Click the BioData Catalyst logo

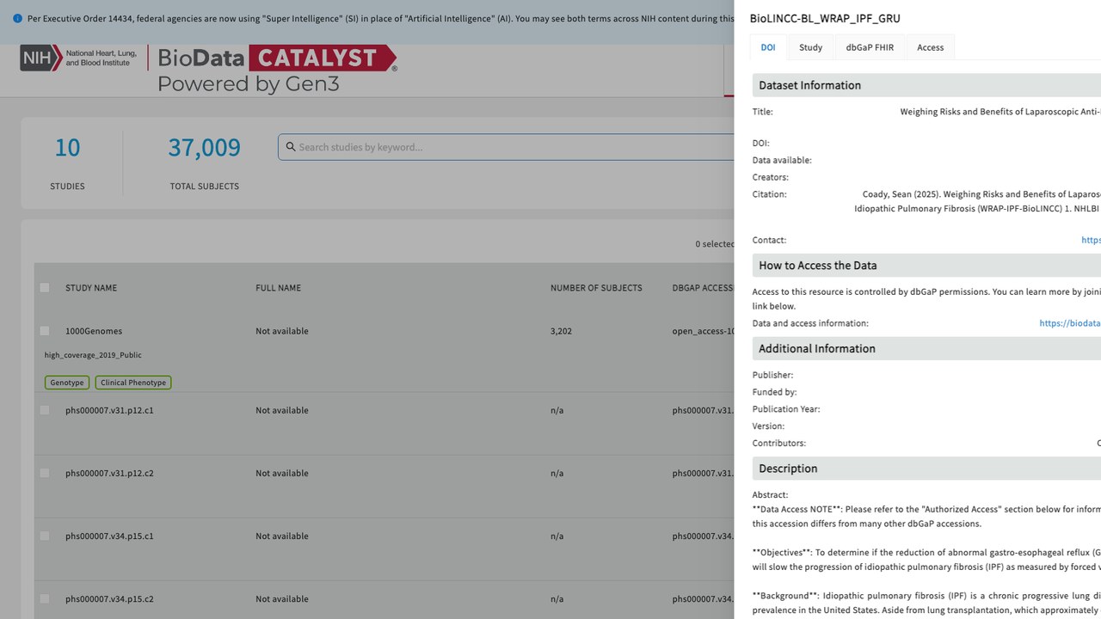[x=277, y=69]
